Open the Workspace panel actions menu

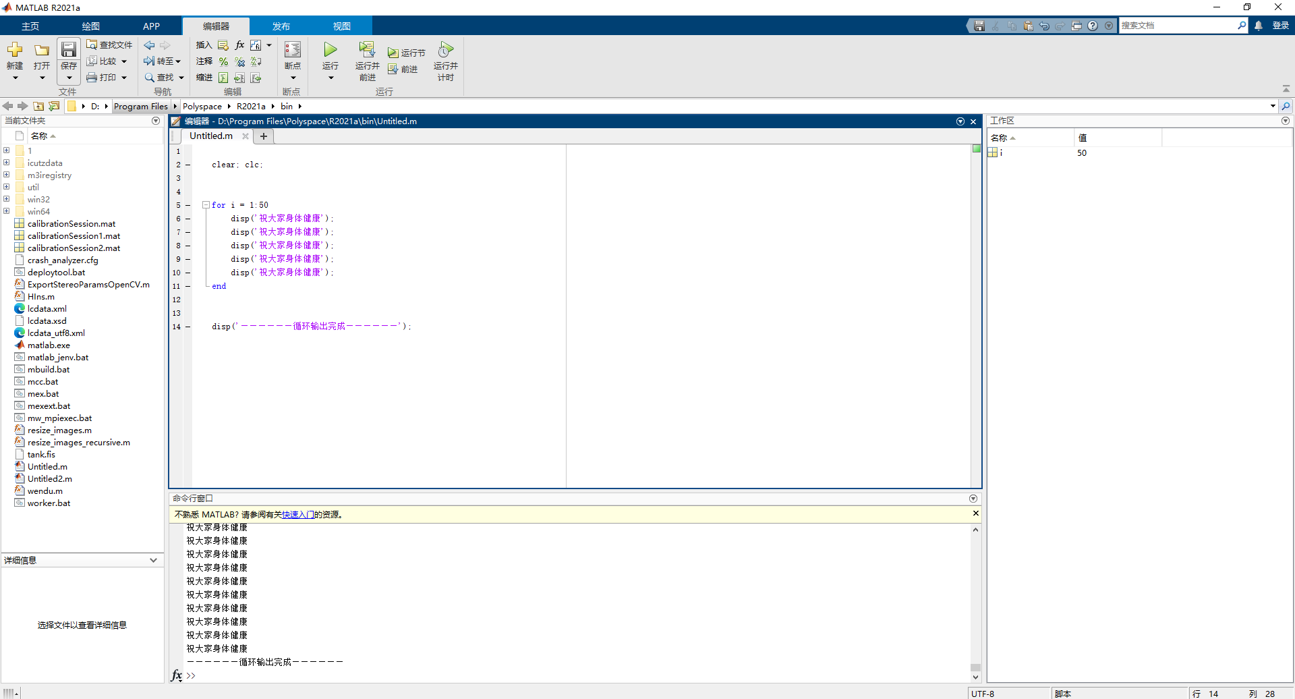point(1286,121)
